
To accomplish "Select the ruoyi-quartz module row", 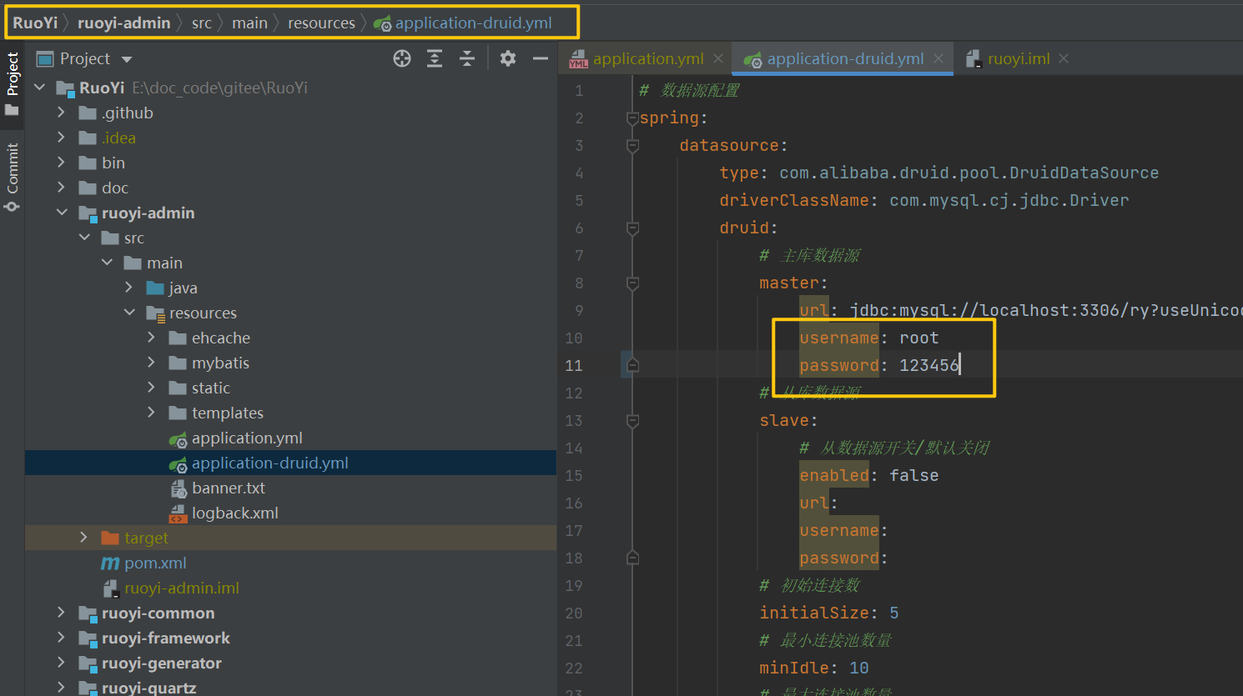I will tap(290, 688).
